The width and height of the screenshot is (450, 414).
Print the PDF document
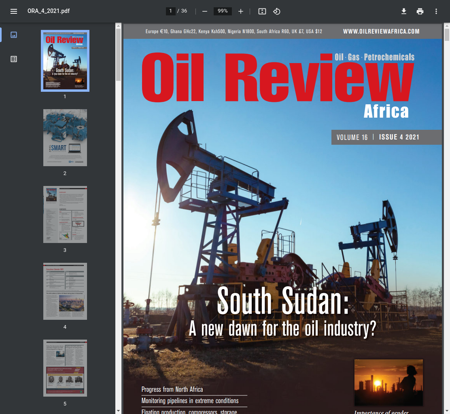420,11
